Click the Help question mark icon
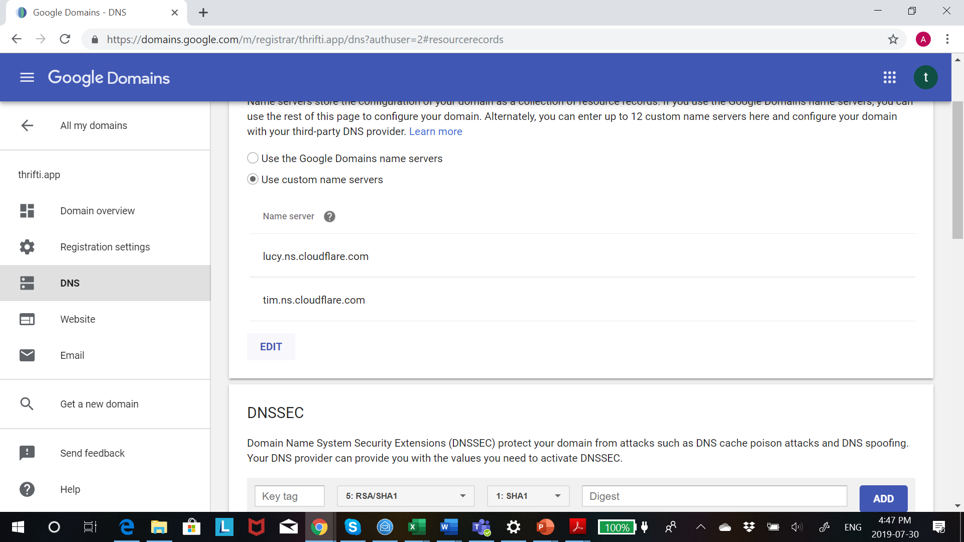964x542 pixels. pos(27,489)
